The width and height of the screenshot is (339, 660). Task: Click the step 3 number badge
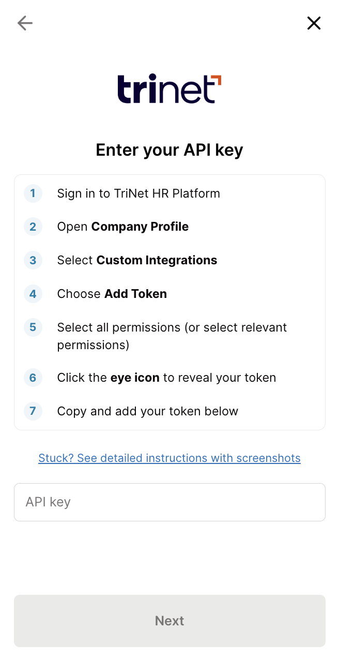pos(33,260)
